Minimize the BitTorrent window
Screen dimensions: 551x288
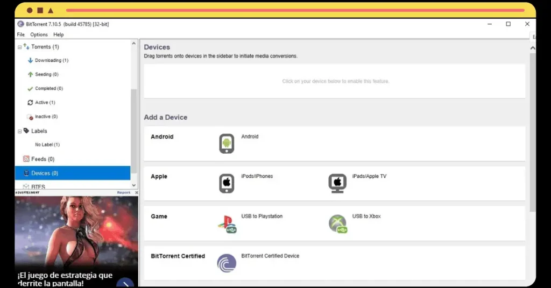pyautogui.click(x=490, y=24)
